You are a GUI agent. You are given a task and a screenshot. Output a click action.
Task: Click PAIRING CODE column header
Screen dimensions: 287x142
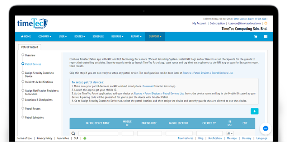[x=149, y=123]
